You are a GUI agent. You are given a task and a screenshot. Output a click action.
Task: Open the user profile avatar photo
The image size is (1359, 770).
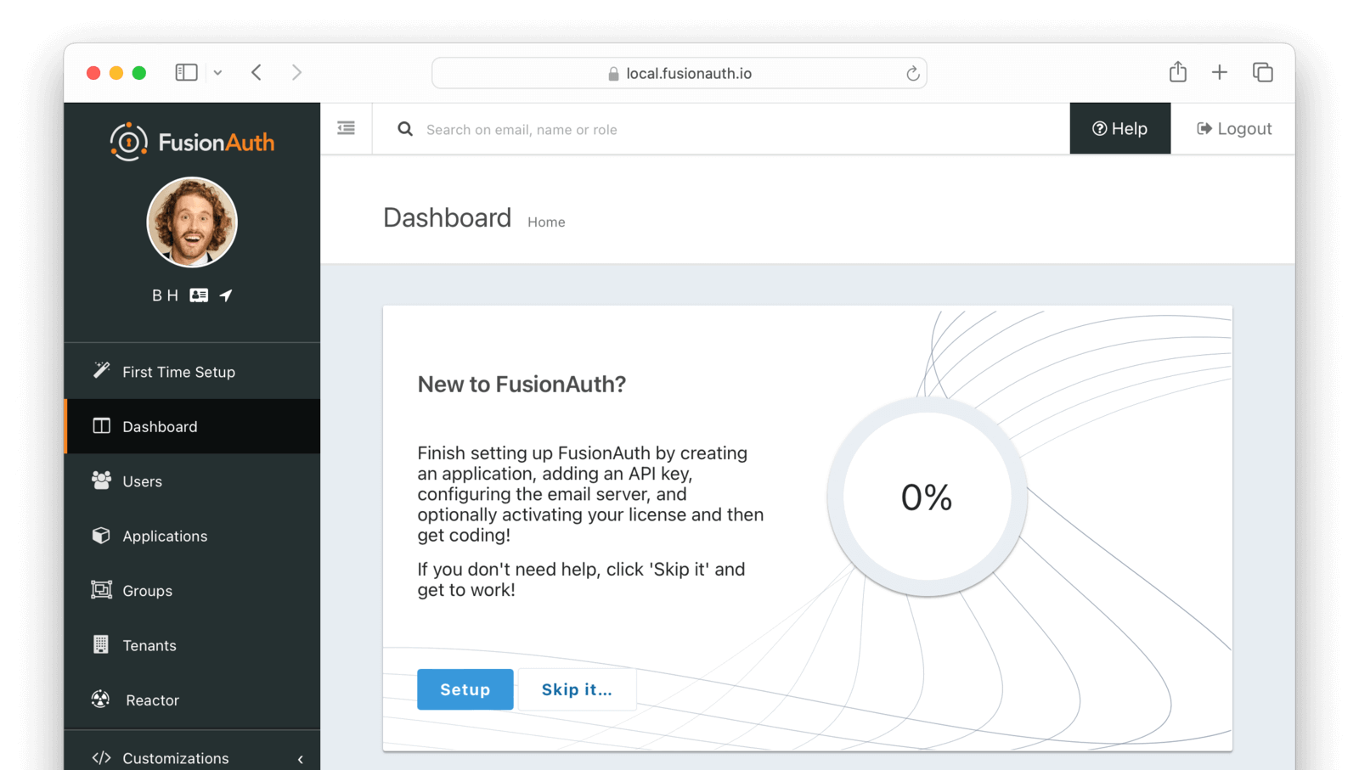point(192,222)
